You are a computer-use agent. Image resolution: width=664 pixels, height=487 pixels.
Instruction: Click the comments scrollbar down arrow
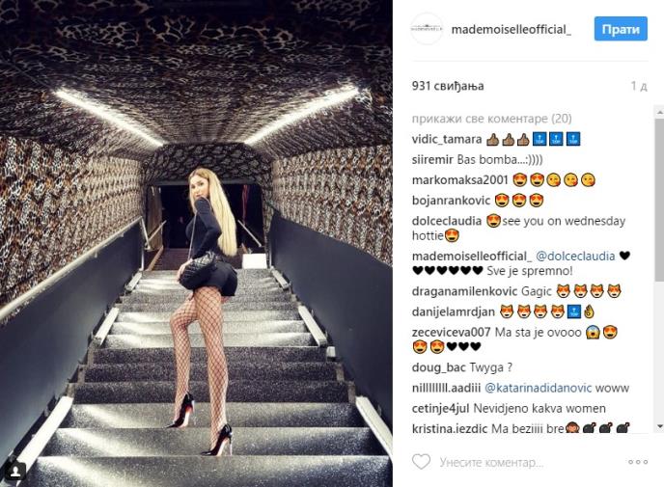click(x=659, y=425)
